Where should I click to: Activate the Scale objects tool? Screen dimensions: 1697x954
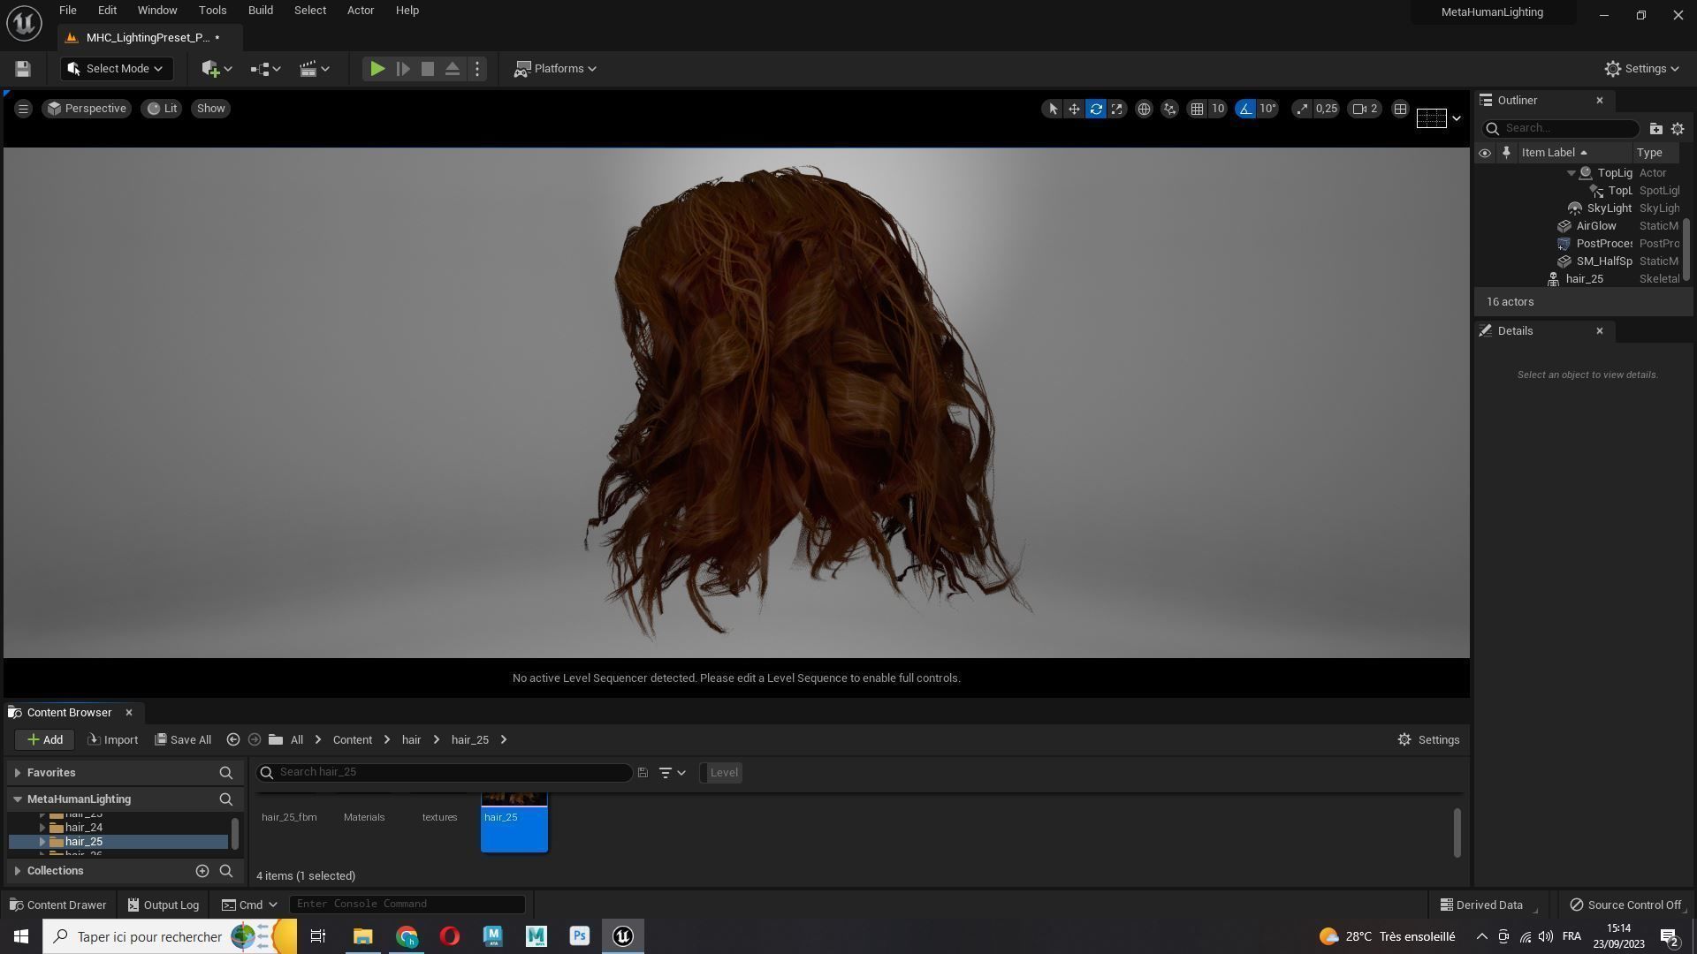pyautogui.click(x=1117, y=109)
